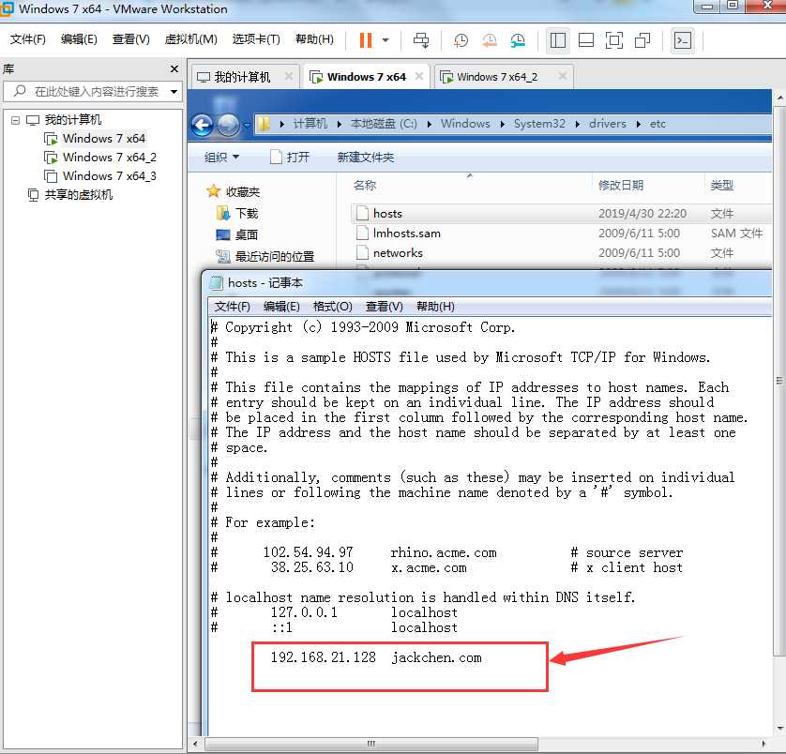Open the 虚拟机(M) menu
The width and height of the screenshot is (786, 754).
click(191, 39)
